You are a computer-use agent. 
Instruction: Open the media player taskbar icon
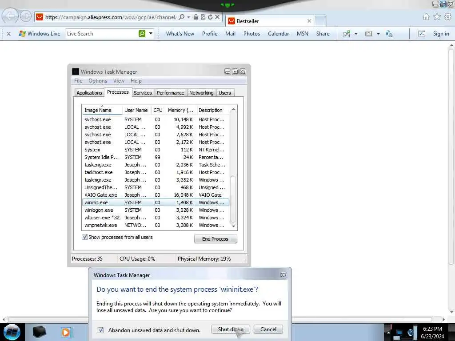[x=66, y=332]
